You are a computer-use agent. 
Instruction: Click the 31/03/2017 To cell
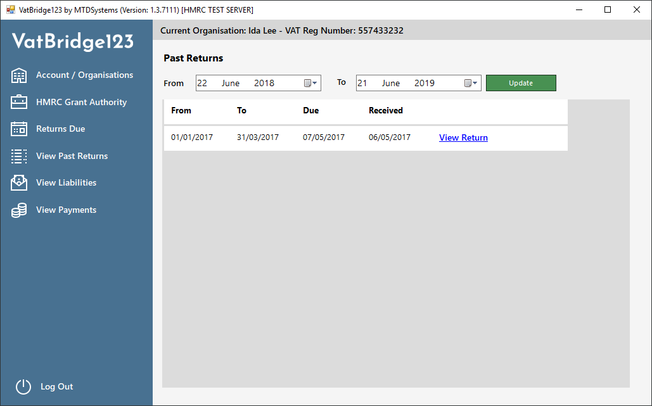(258, 137)
